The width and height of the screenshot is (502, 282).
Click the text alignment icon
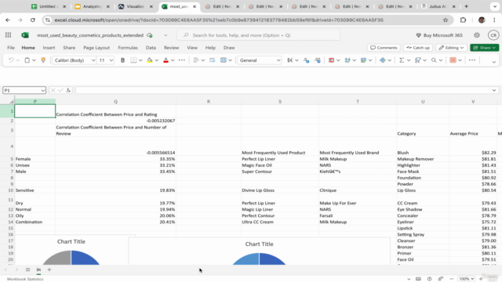pyautogui.click(x=196, y=60)
